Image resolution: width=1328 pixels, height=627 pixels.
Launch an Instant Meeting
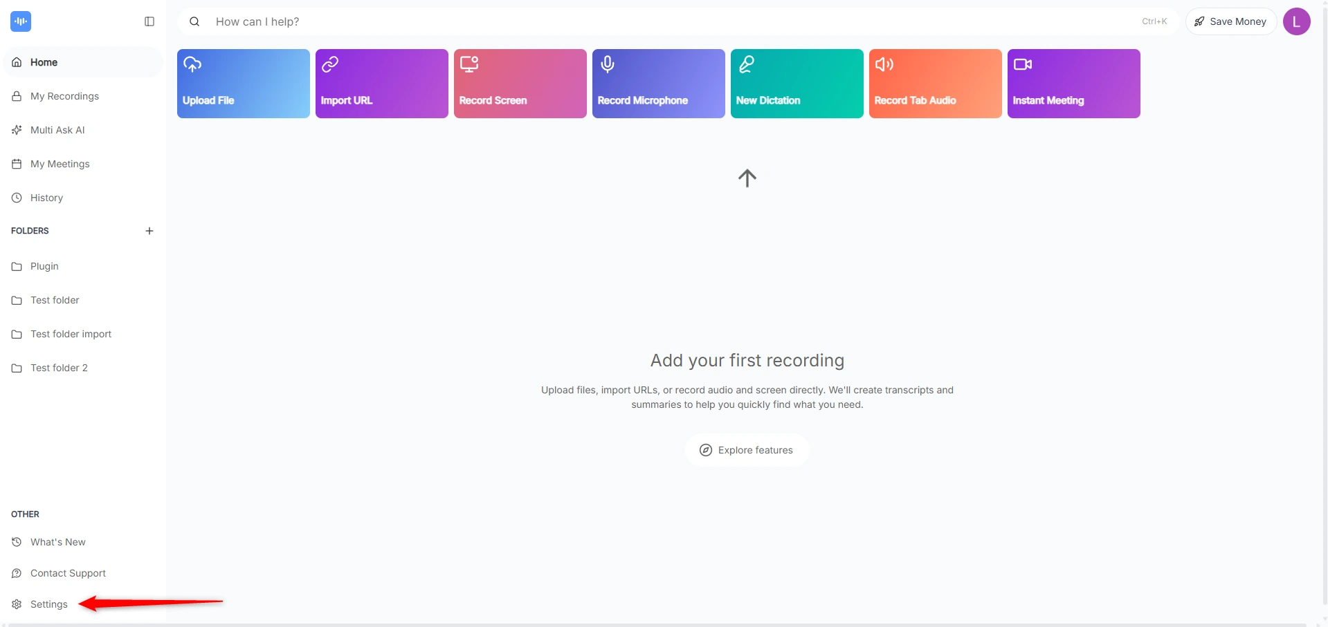pyautogui.click(x=1024, y=64)
